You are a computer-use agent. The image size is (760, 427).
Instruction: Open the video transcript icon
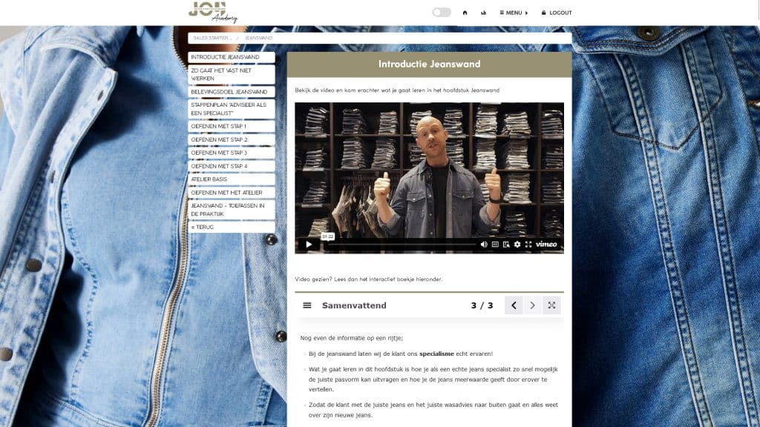click(x=506, y=245)
